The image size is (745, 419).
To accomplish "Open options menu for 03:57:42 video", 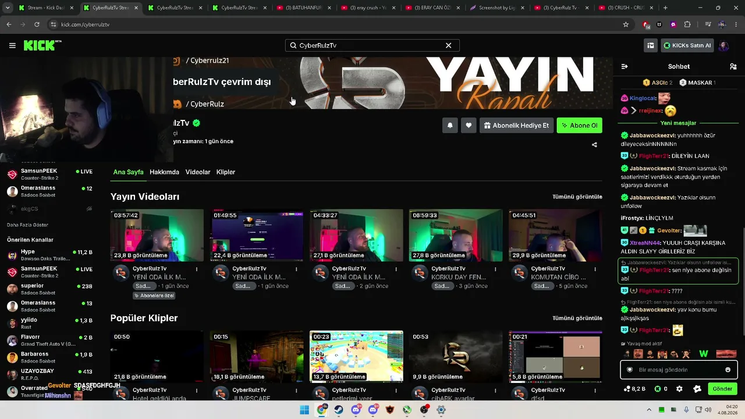I will (x=197, y=269).
